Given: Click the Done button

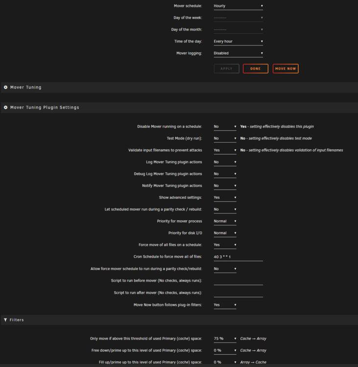Looking at the screenshot, I should click(x=255, y=69).
